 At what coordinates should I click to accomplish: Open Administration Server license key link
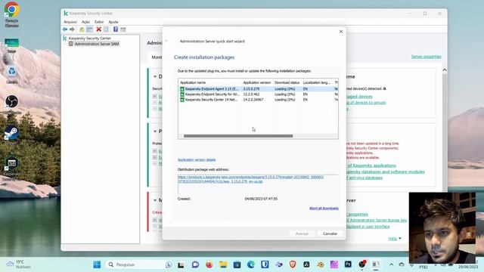pos(377,221)
